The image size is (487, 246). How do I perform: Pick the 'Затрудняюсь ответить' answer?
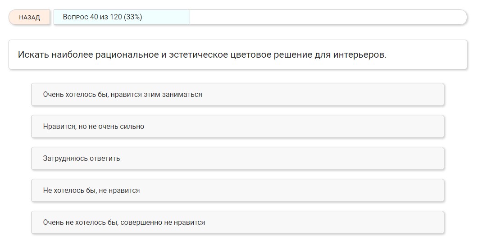[x=237, y=159]
